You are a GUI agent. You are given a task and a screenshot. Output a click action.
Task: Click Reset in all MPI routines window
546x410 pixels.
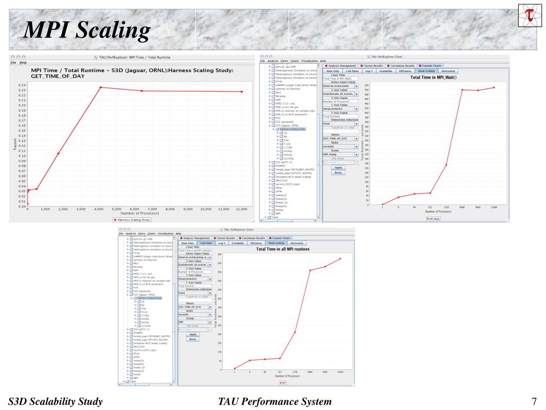192,339
